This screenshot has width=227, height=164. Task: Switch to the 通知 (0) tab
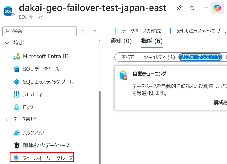click(x=121, y=41)
